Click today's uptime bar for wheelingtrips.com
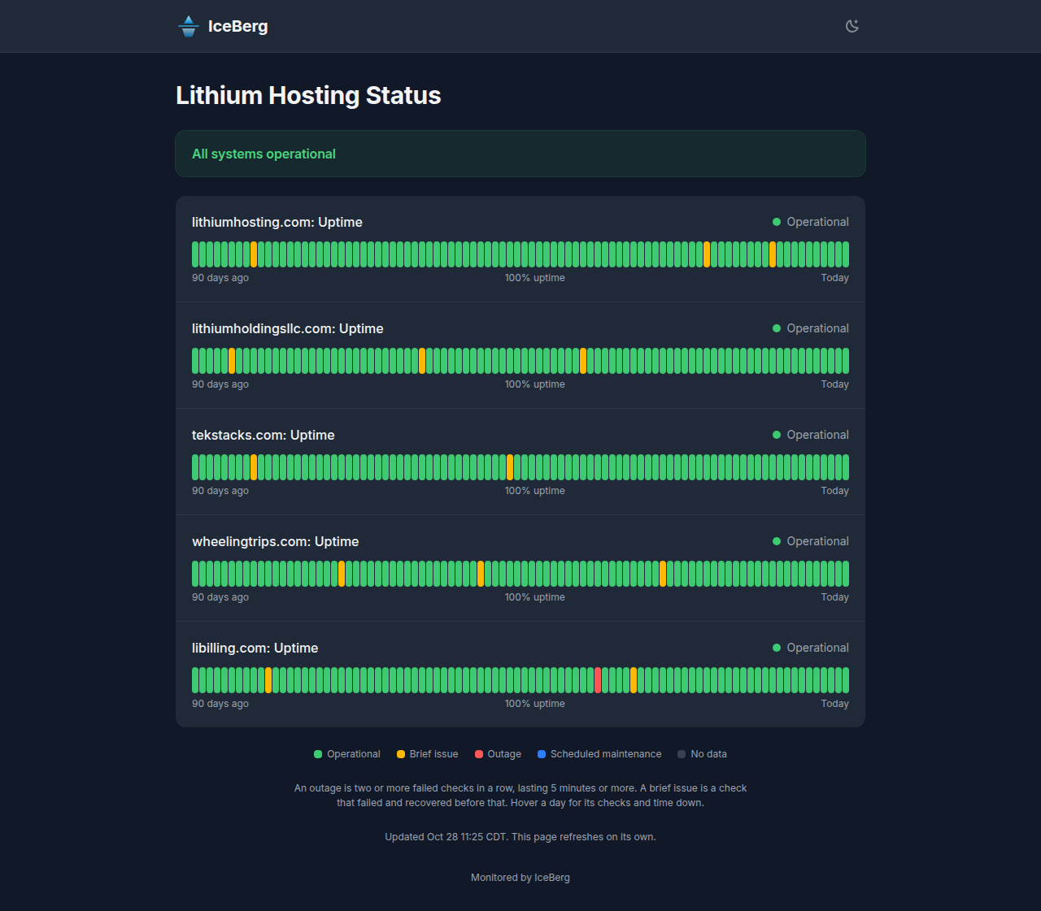The image size is (1041, 911). click(846, 574)
